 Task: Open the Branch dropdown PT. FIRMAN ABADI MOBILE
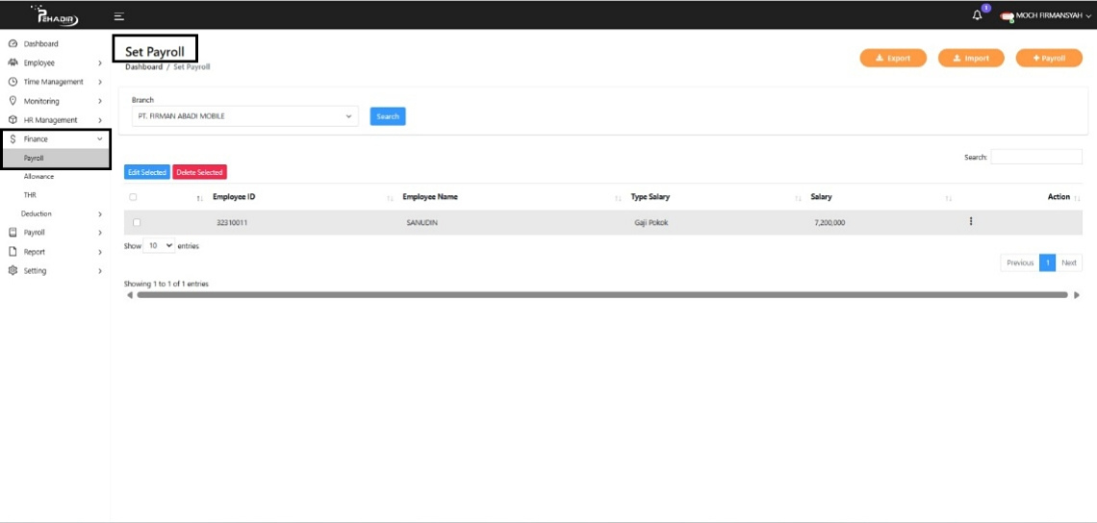click(x=244, y=116)
